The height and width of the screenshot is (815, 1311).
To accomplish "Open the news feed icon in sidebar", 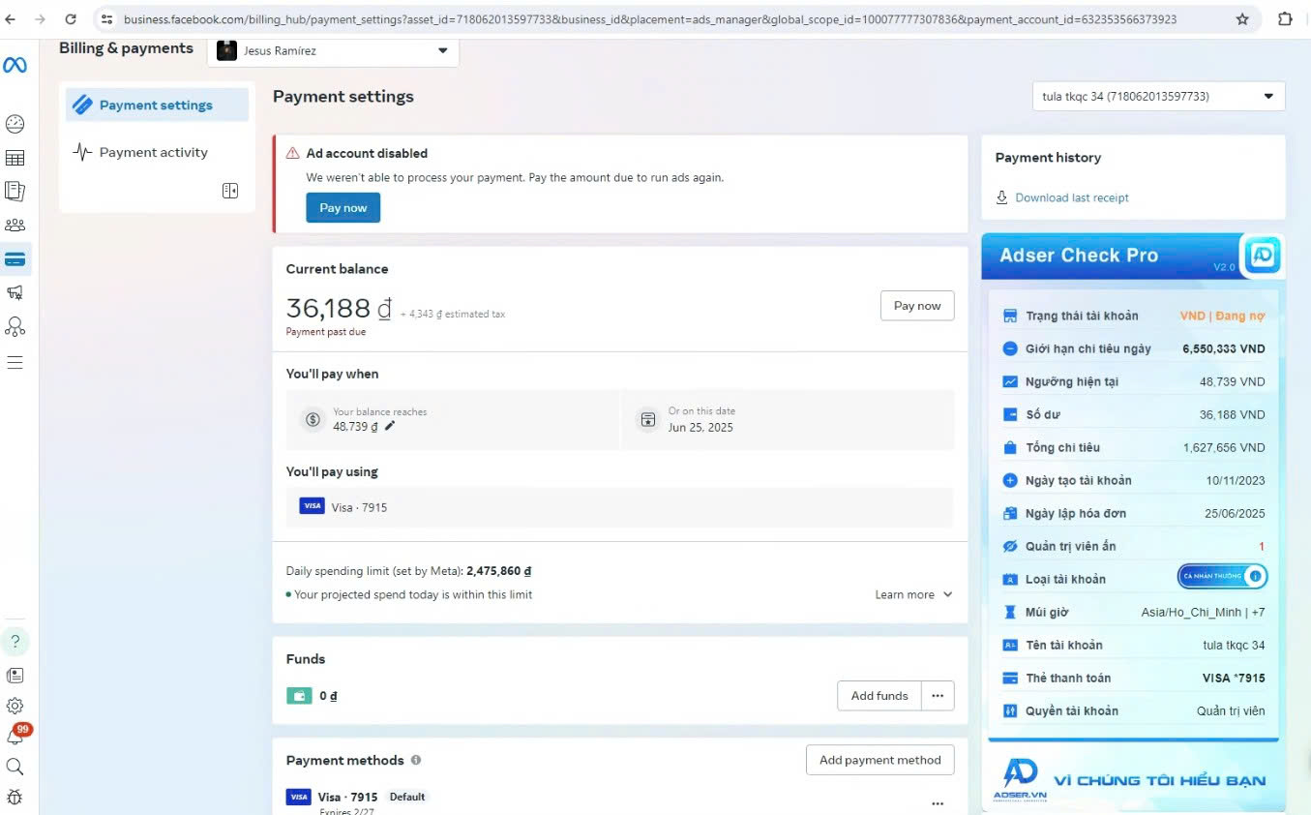I will coord(15,676).
